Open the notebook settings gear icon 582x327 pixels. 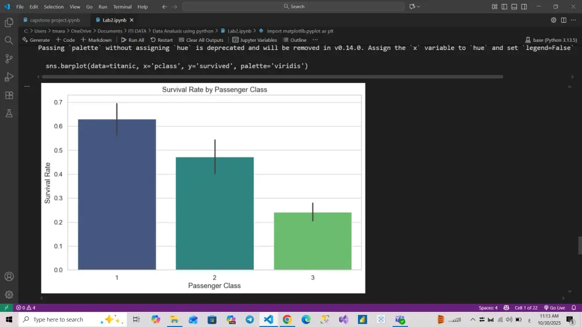point(553,20)
